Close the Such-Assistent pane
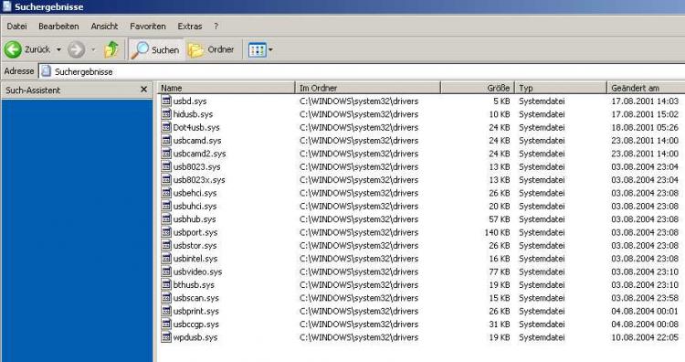Screen dimensions: 685x362 coord(143,90)
